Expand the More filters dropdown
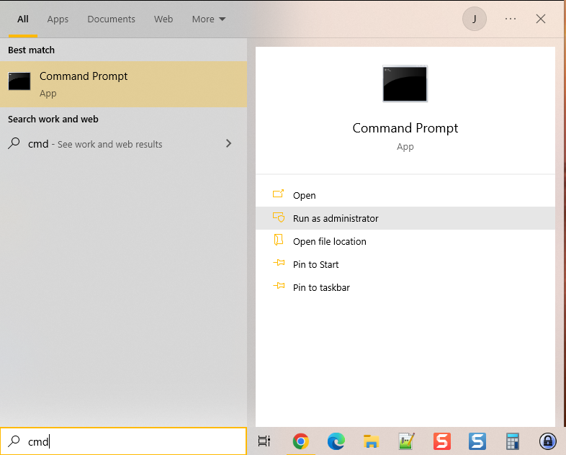Screen dimensions: 566x455 pyautogui.click(x=209, y=19)
